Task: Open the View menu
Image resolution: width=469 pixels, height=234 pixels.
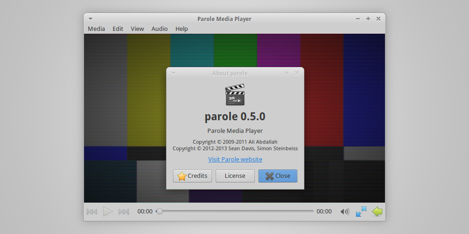Action: pyautogui.click(x=137, y=29)
